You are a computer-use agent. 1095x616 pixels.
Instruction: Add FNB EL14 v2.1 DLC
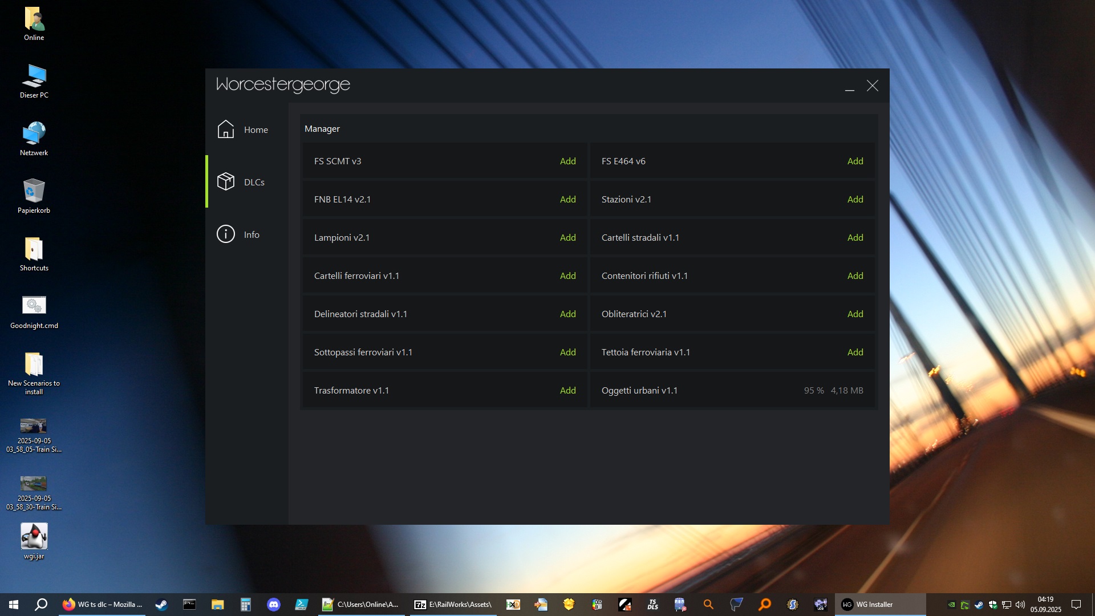point(567,200)
